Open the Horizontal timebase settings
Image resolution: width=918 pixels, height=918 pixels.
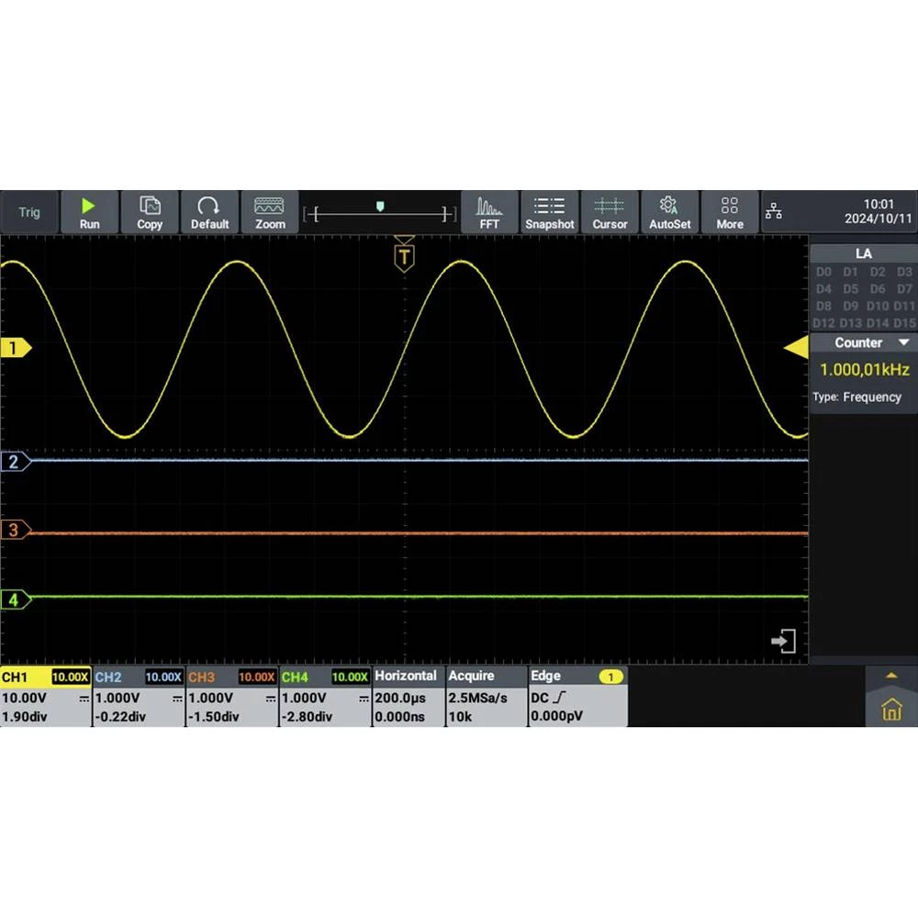point(406,697)
